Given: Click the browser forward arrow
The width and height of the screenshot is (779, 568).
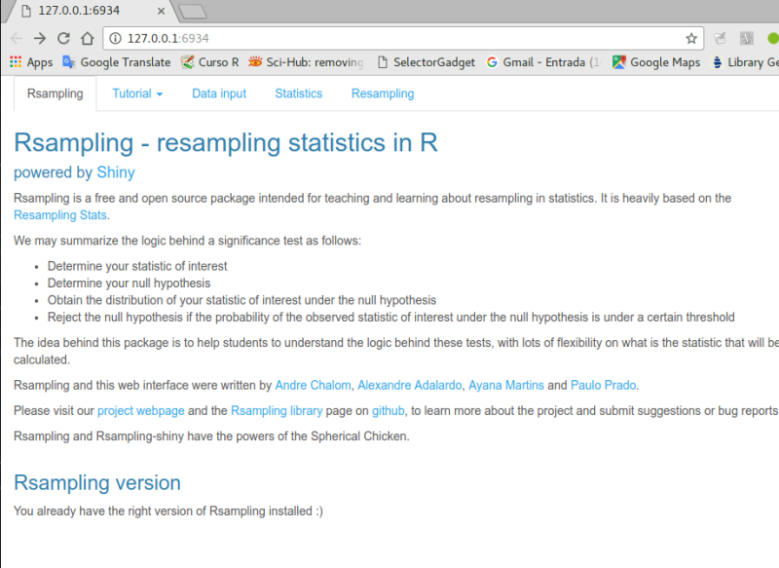Looking at the screenshot, I should (x=40, y=39).
